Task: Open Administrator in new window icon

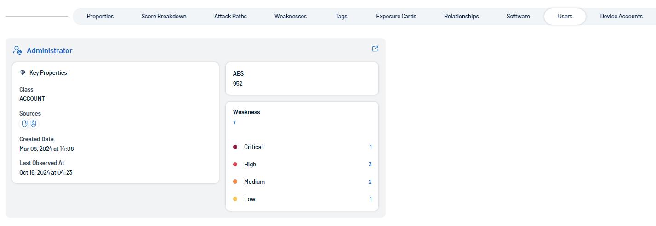Action: click(375, 49)
